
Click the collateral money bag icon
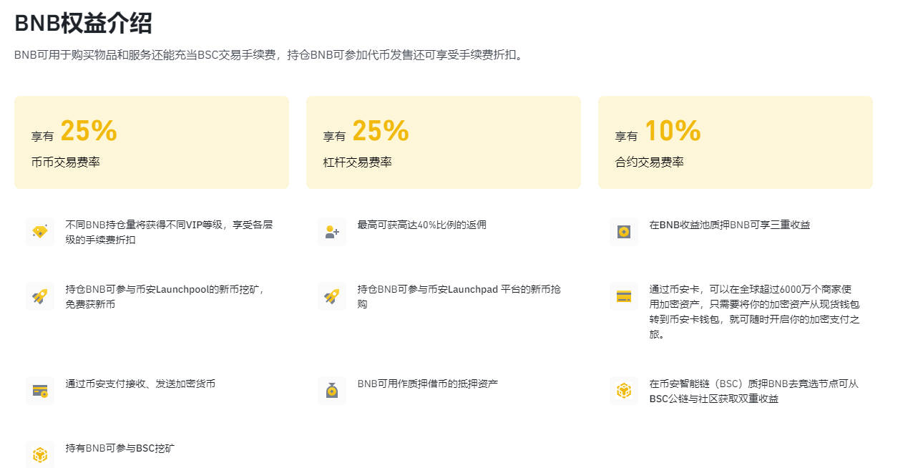[332, 391]
